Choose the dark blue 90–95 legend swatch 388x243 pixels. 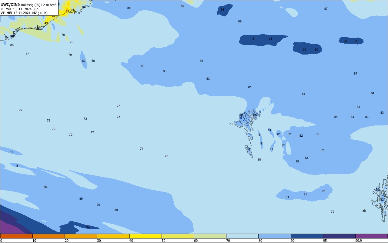(307, 236)
